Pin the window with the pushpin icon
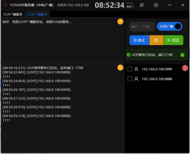 pos(142,5)
